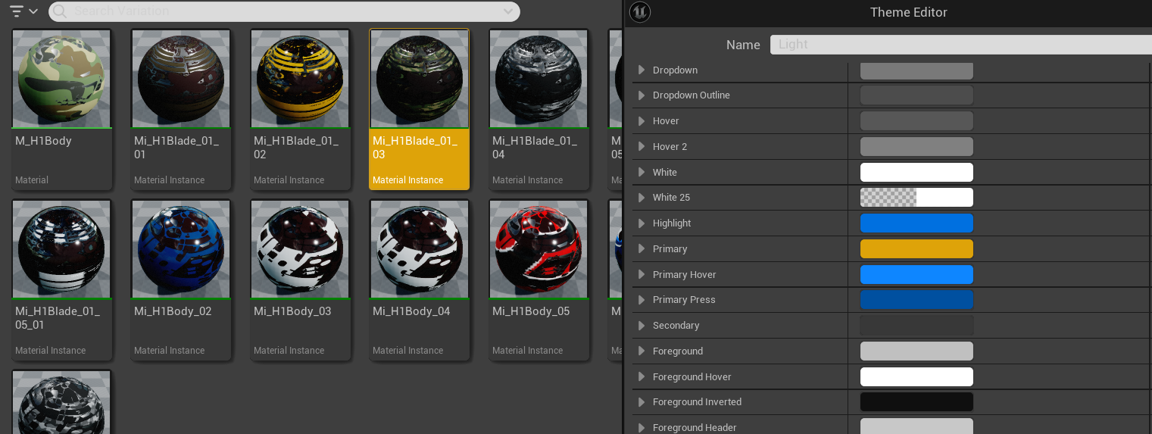Screen dimensions: 1152x434
Task: Expand the White color row
Action: coord(642,172)
